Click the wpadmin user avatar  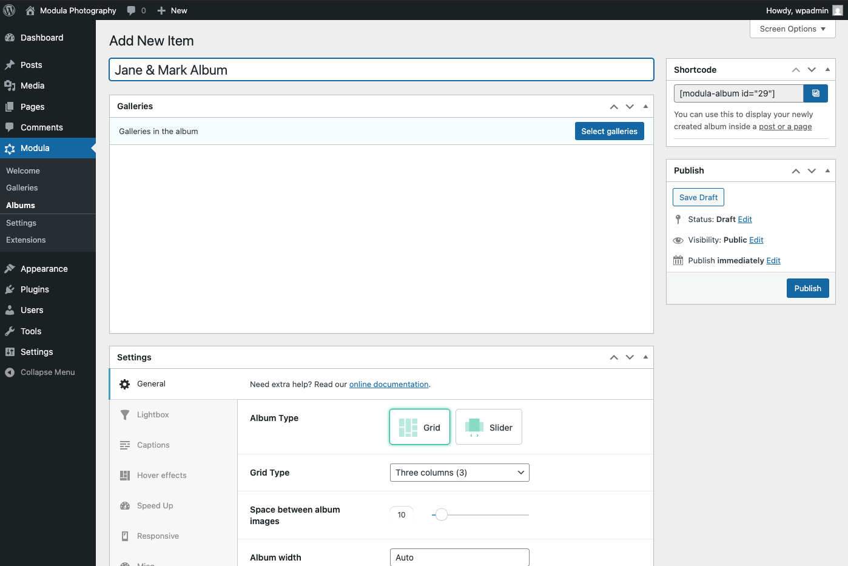coord(837,10)
